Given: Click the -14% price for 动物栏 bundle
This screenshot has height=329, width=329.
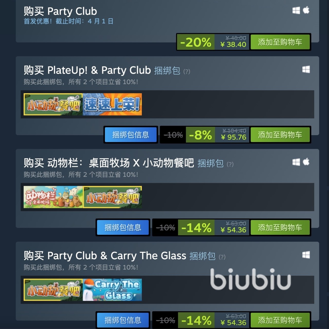Looking at the screenshot, I should pos(196,228).
